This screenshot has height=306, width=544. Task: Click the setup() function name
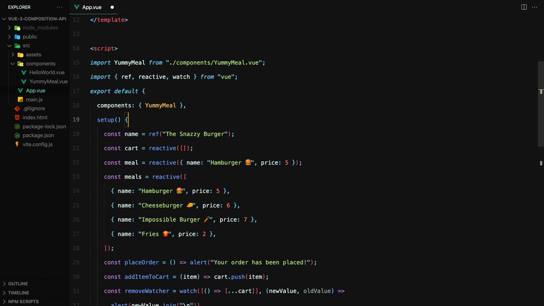point(105,119)
